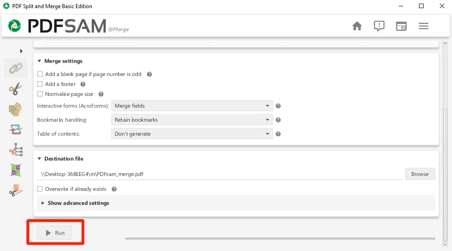Select the Merge tool chain icon
The width and height of the screenshot is (452, 251).
[x=15, y=68]
